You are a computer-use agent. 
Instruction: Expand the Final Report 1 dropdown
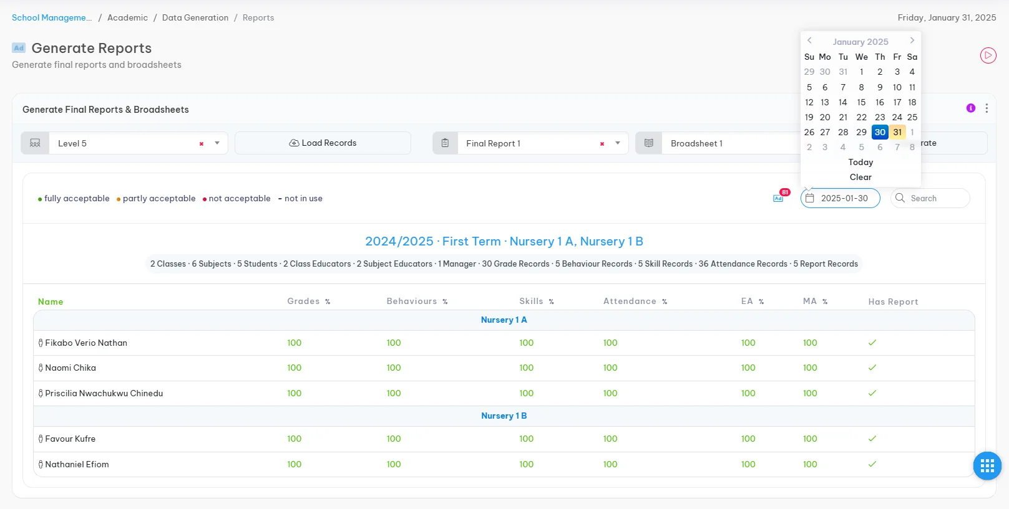click(617, 143)
